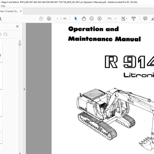This screenshot has height=154, width=154.
Task: Rotate thumbnails clockwise icon
Action: (x=5, y=34)
